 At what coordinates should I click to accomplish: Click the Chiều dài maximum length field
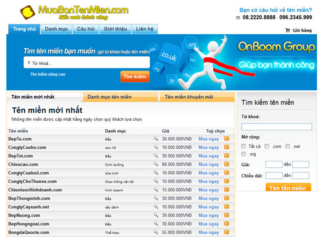[x=300, y=176]
